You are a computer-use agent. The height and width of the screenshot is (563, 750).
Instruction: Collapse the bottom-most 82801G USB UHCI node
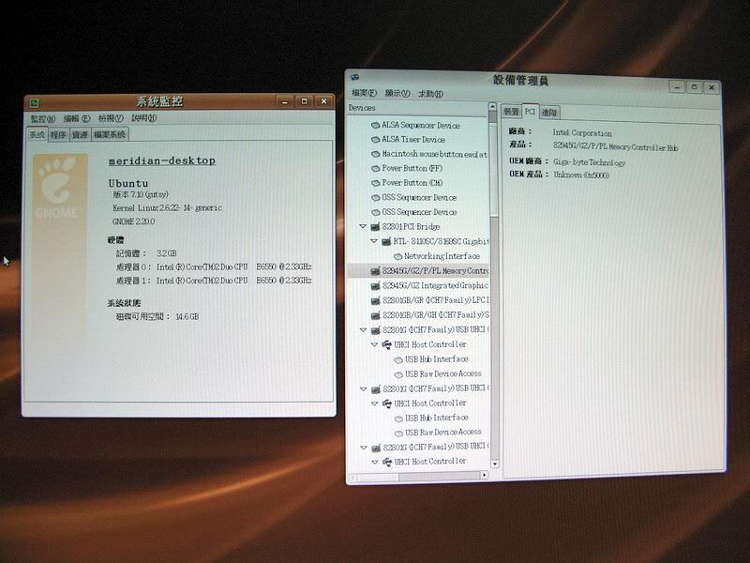(x=364, y=448)
